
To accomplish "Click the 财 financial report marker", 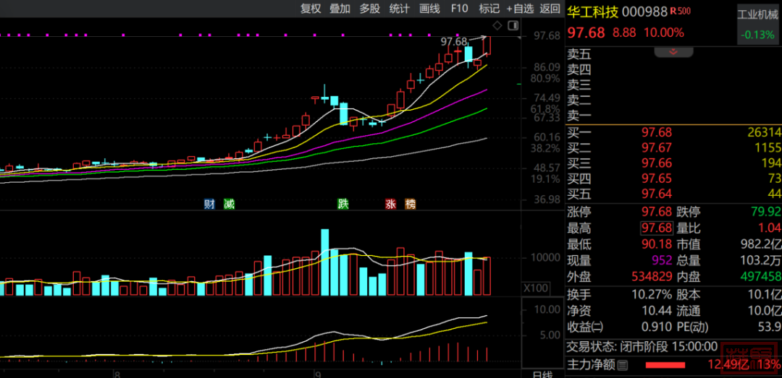I will point(209,204).
